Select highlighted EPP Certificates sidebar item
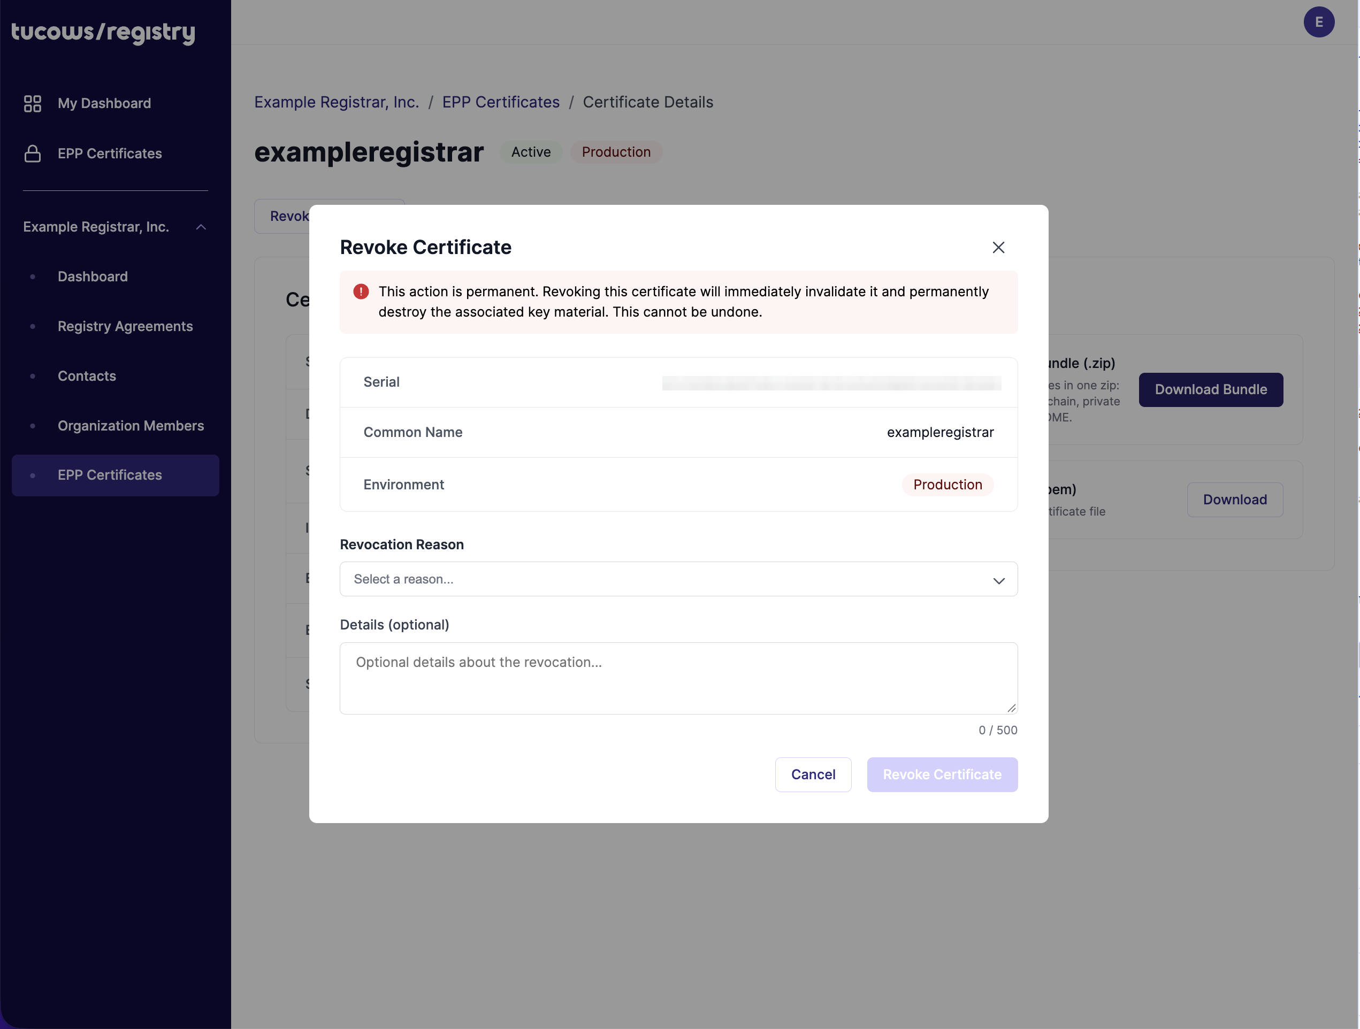 (116, 475)
